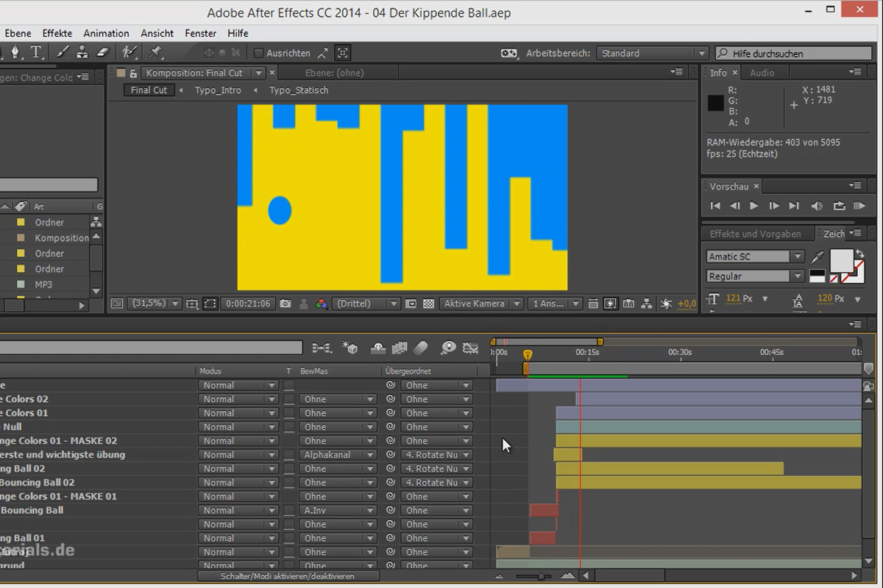Screen dimensions: 883x588
Task: Select the Brush tool in toolbar
Action: (63, 52)
